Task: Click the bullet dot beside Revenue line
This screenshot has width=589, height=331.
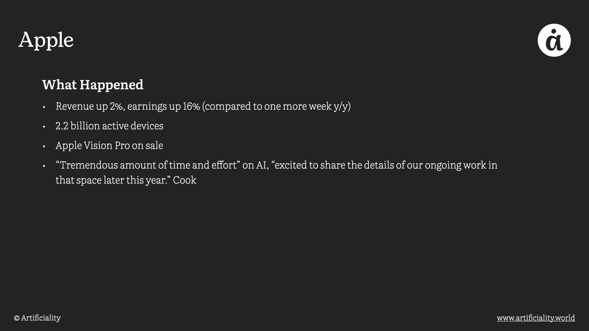Action: pyautogui.click(x=44, y=107)
